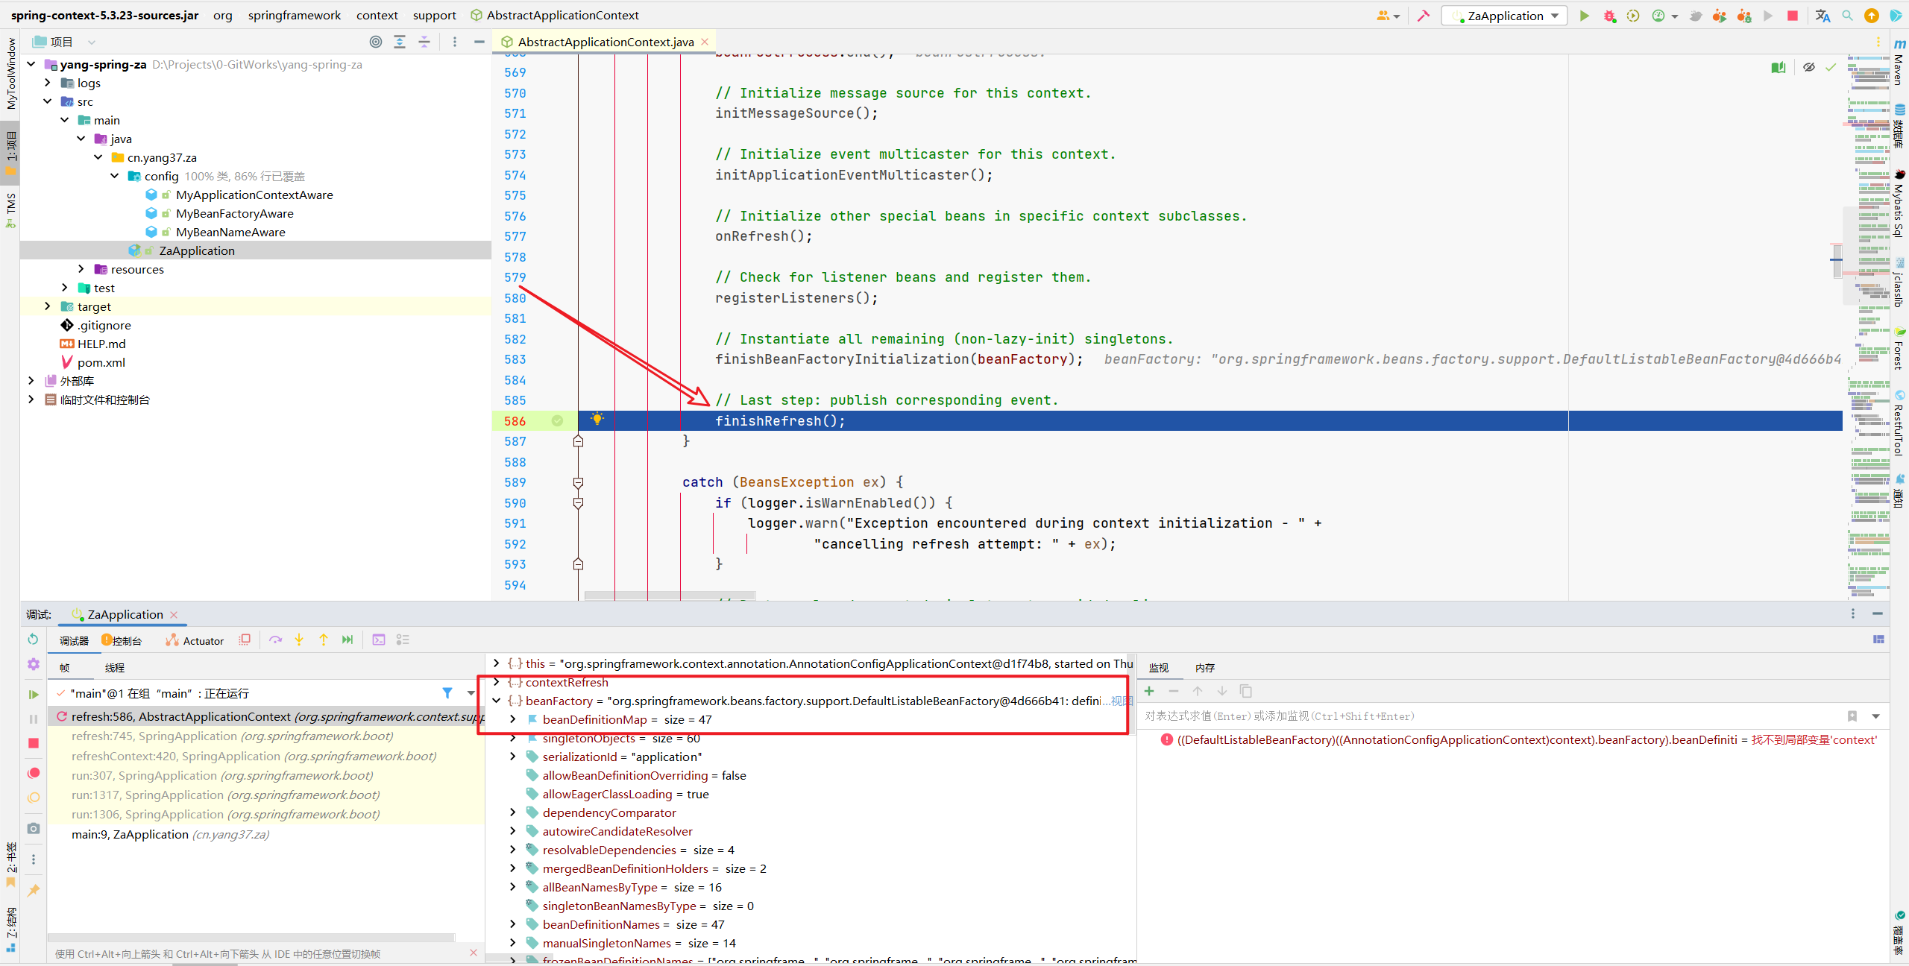Screen dimensions: 1909x966
Task: Click Run with Coverage icon
Action: (1633, 16)
